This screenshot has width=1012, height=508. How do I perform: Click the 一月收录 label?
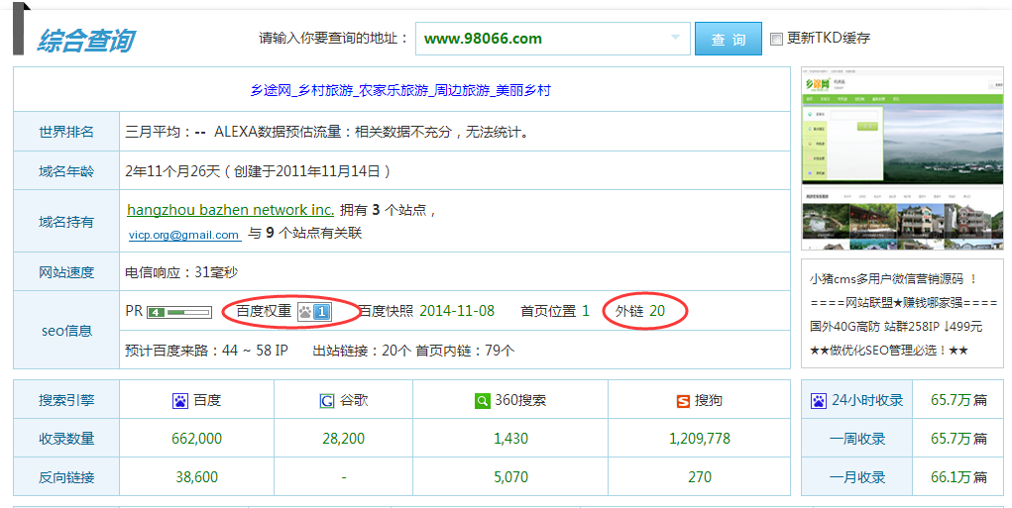click(857, 477)
